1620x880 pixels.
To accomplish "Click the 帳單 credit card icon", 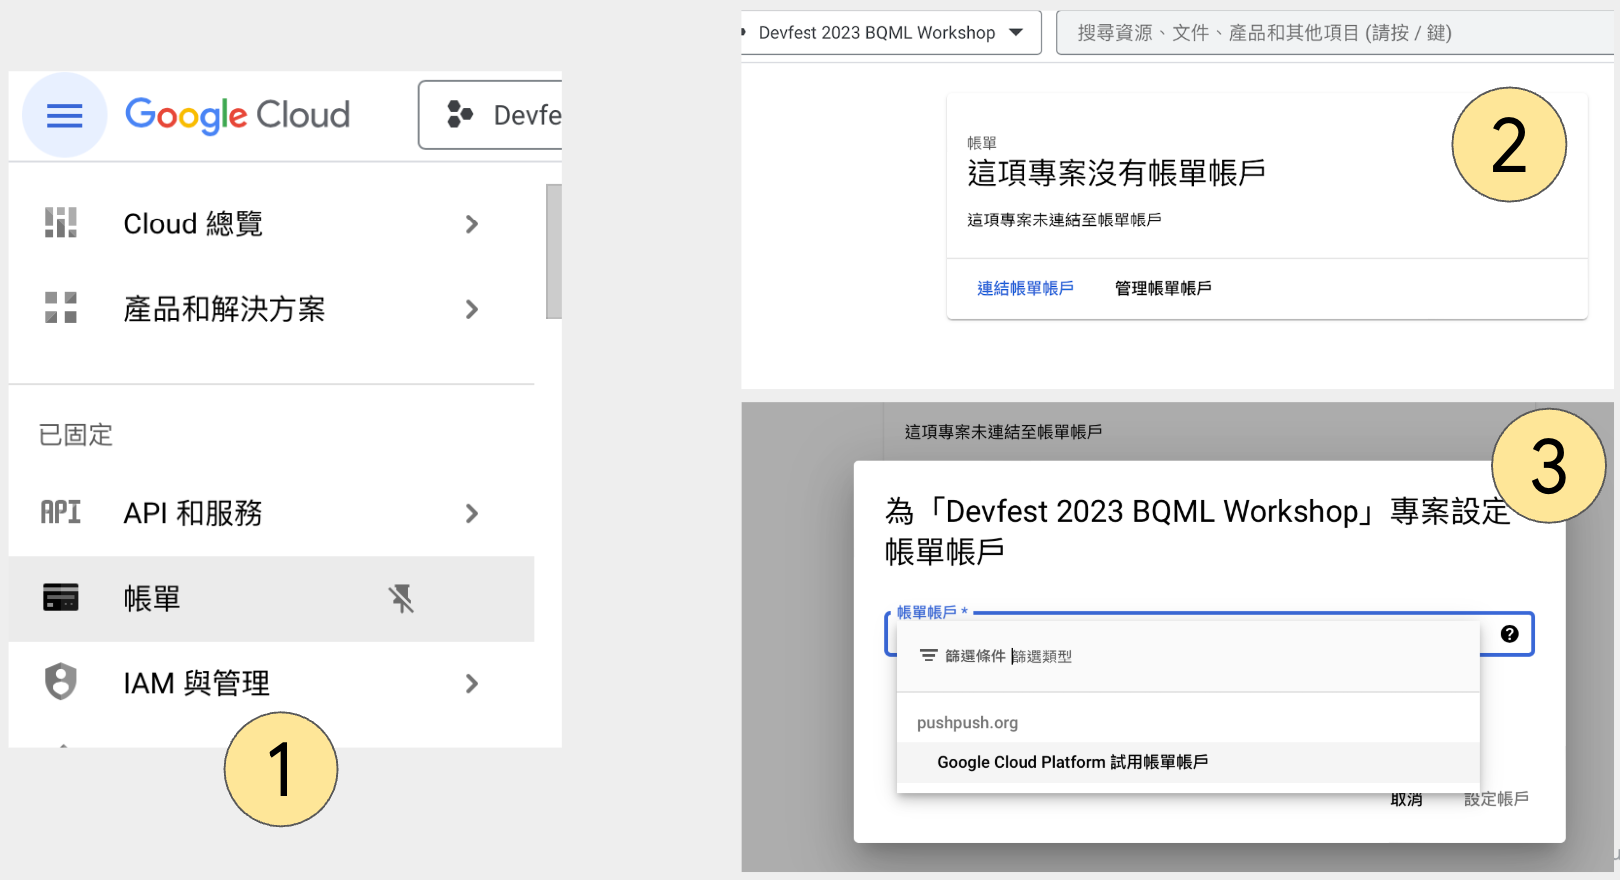I will coord(61,598).
